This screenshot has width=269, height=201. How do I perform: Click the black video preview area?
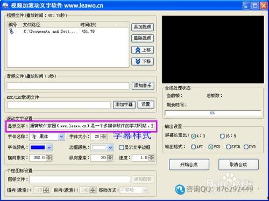(x=213, y=49)
